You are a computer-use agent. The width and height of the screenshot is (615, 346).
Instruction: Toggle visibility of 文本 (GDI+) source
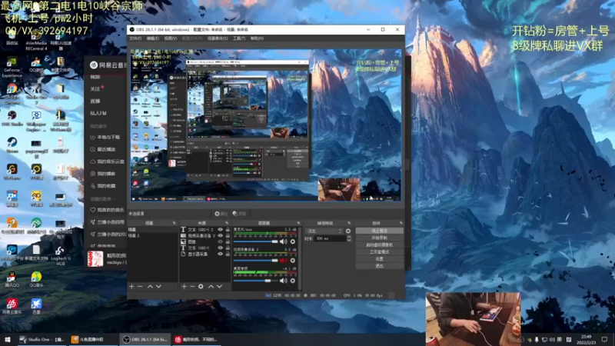pyautogui.click(x=220, y=248)
